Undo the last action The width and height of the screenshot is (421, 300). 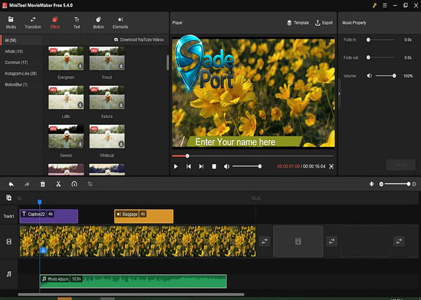pos(11,184)
